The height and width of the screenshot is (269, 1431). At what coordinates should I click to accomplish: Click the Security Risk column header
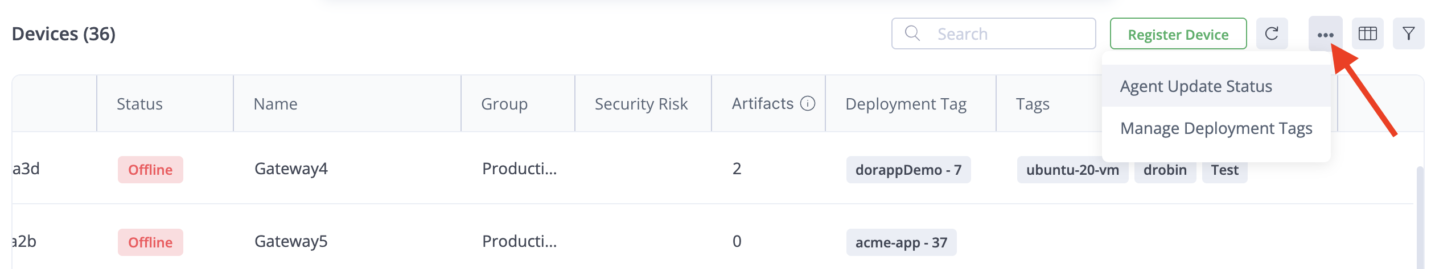[641, 104]
